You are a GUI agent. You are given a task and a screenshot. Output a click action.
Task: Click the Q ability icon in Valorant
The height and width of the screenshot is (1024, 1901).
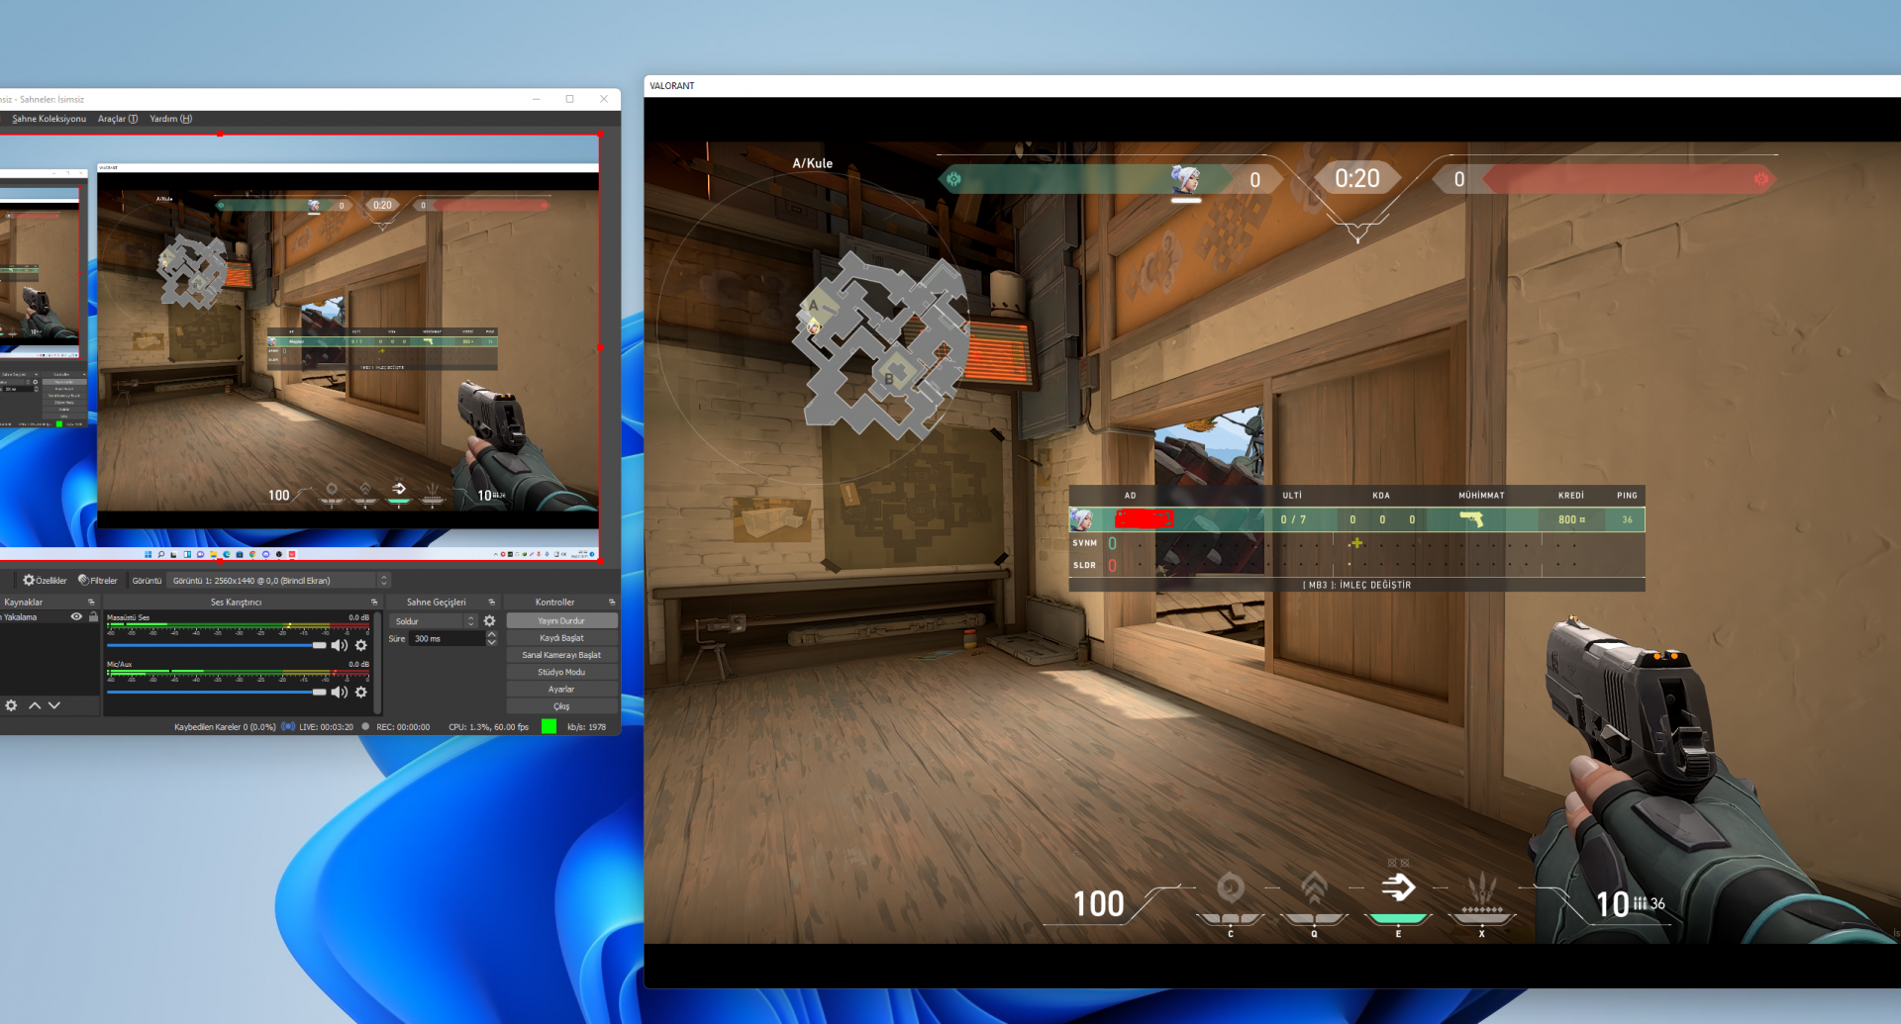click(x=1314, y=889)
